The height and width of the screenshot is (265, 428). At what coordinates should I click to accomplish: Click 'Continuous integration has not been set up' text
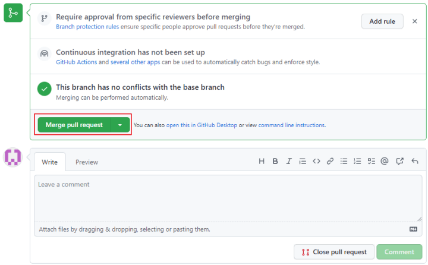[x=130, y=52]
